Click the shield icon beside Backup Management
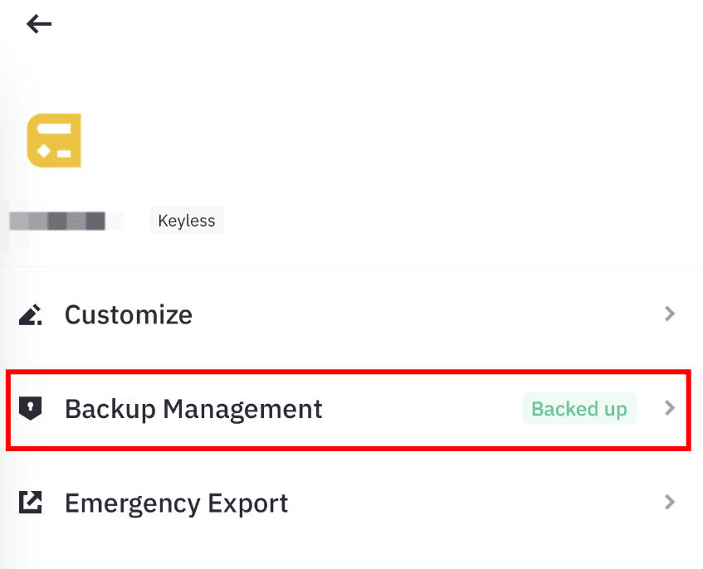 [31, 409]
